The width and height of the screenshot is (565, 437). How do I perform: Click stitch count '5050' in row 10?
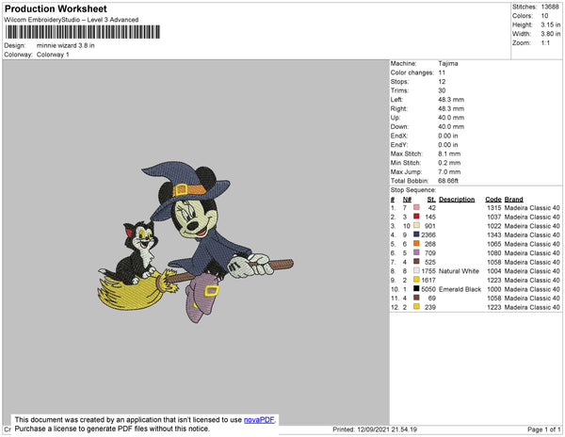[428, 289]
